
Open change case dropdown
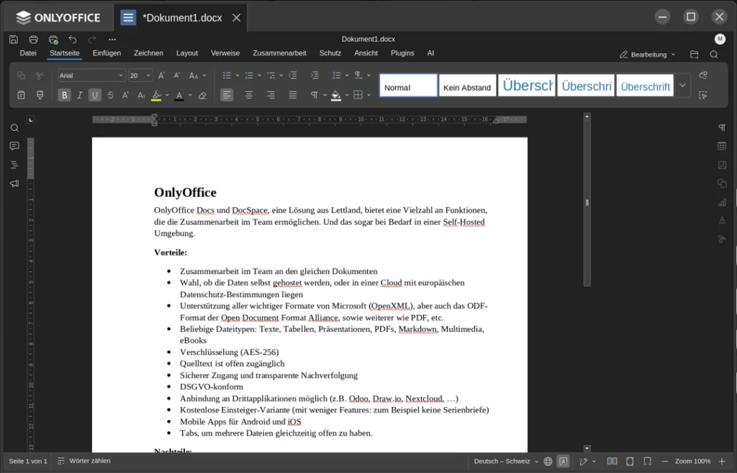(197, 75)
